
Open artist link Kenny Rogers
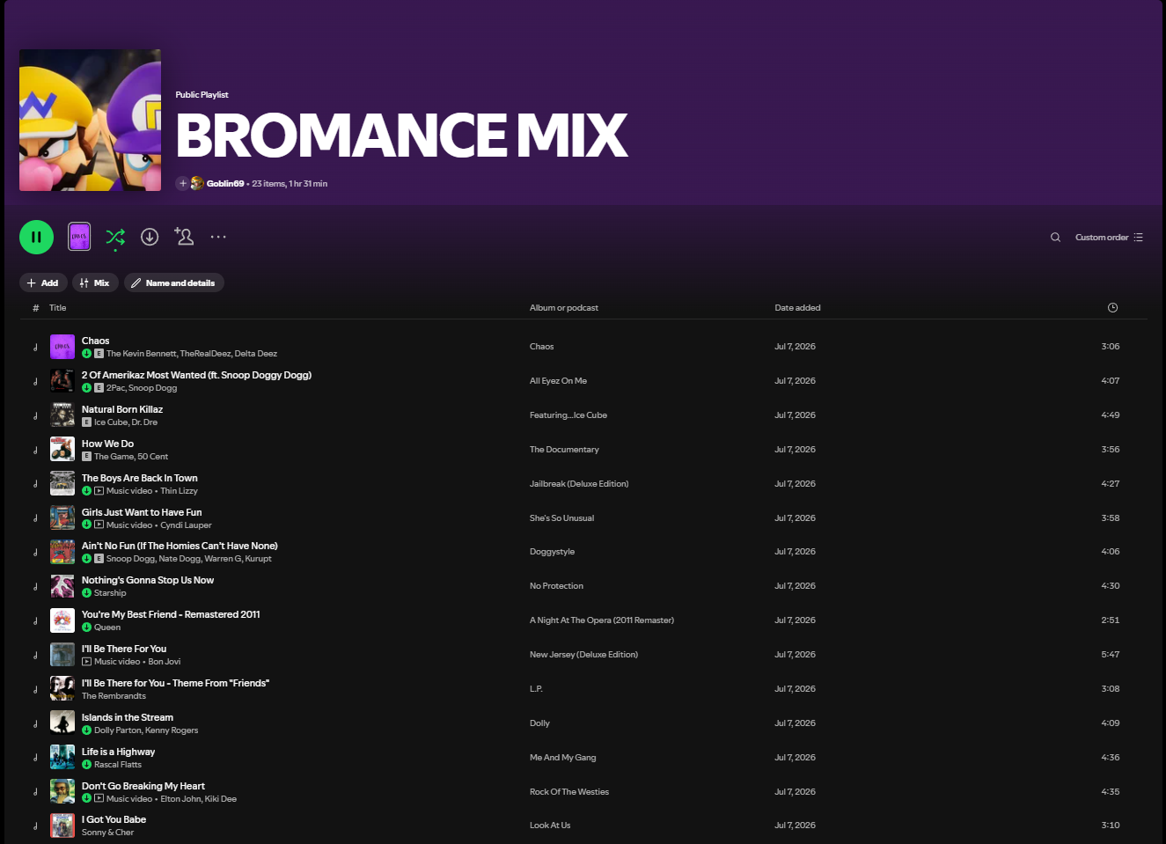(172, 730)
